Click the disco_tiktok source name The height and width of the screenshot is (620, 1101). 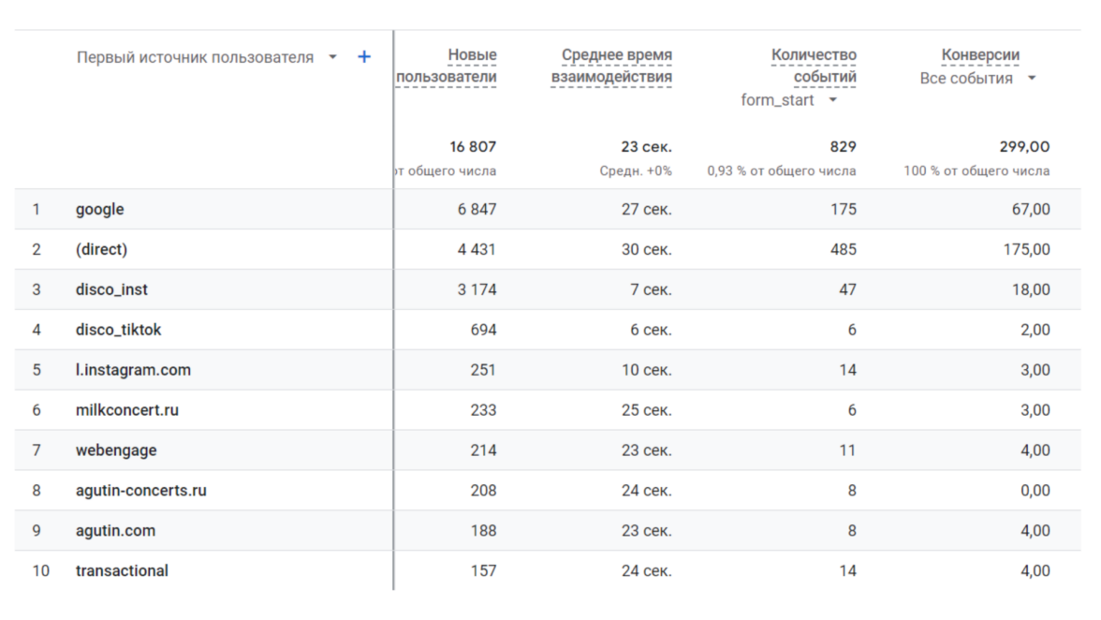118,331
